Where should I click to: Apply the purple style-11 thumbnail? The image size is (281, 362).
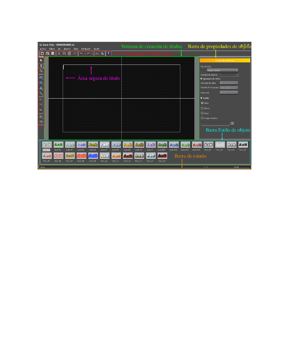point(151,145)
